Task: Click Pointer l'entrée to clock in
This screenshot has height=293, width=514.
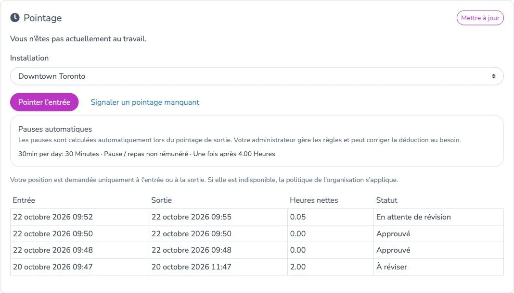Action: tap(44, 102)
